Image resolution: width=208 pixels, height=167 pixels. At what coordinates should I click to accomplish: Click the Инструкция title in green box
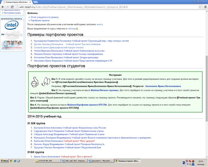(115, 75)
